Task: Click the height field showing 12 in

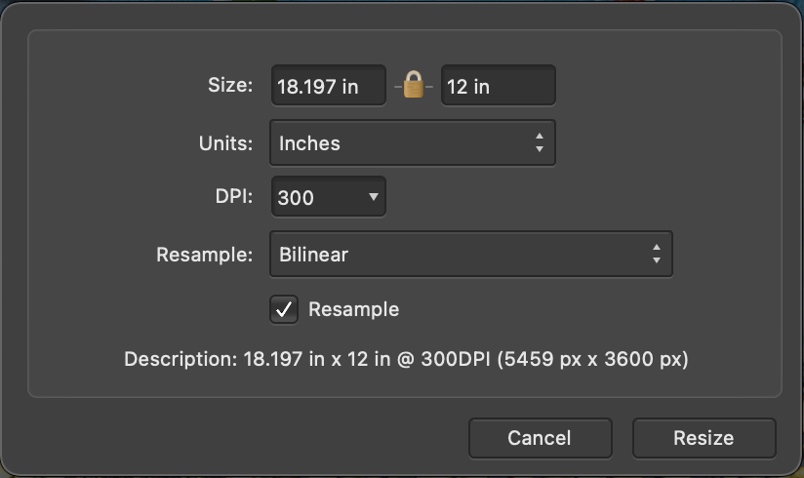Action: [499, 86]
